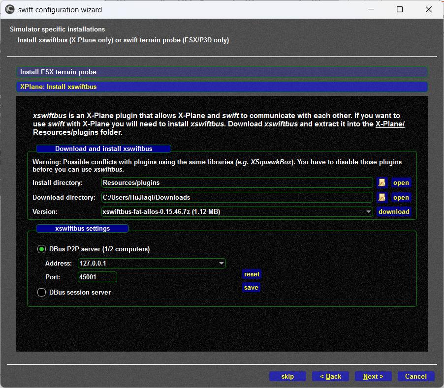The width and height of the screenshot is (444, 388).
Task: Close the swift configuration wizard window
Action: tap(428, 9)
